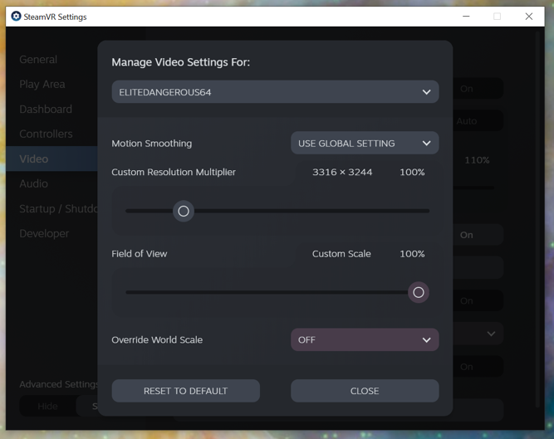Click the Field of View label
This screenshot has height=439, width=554.
coord(140,253)
